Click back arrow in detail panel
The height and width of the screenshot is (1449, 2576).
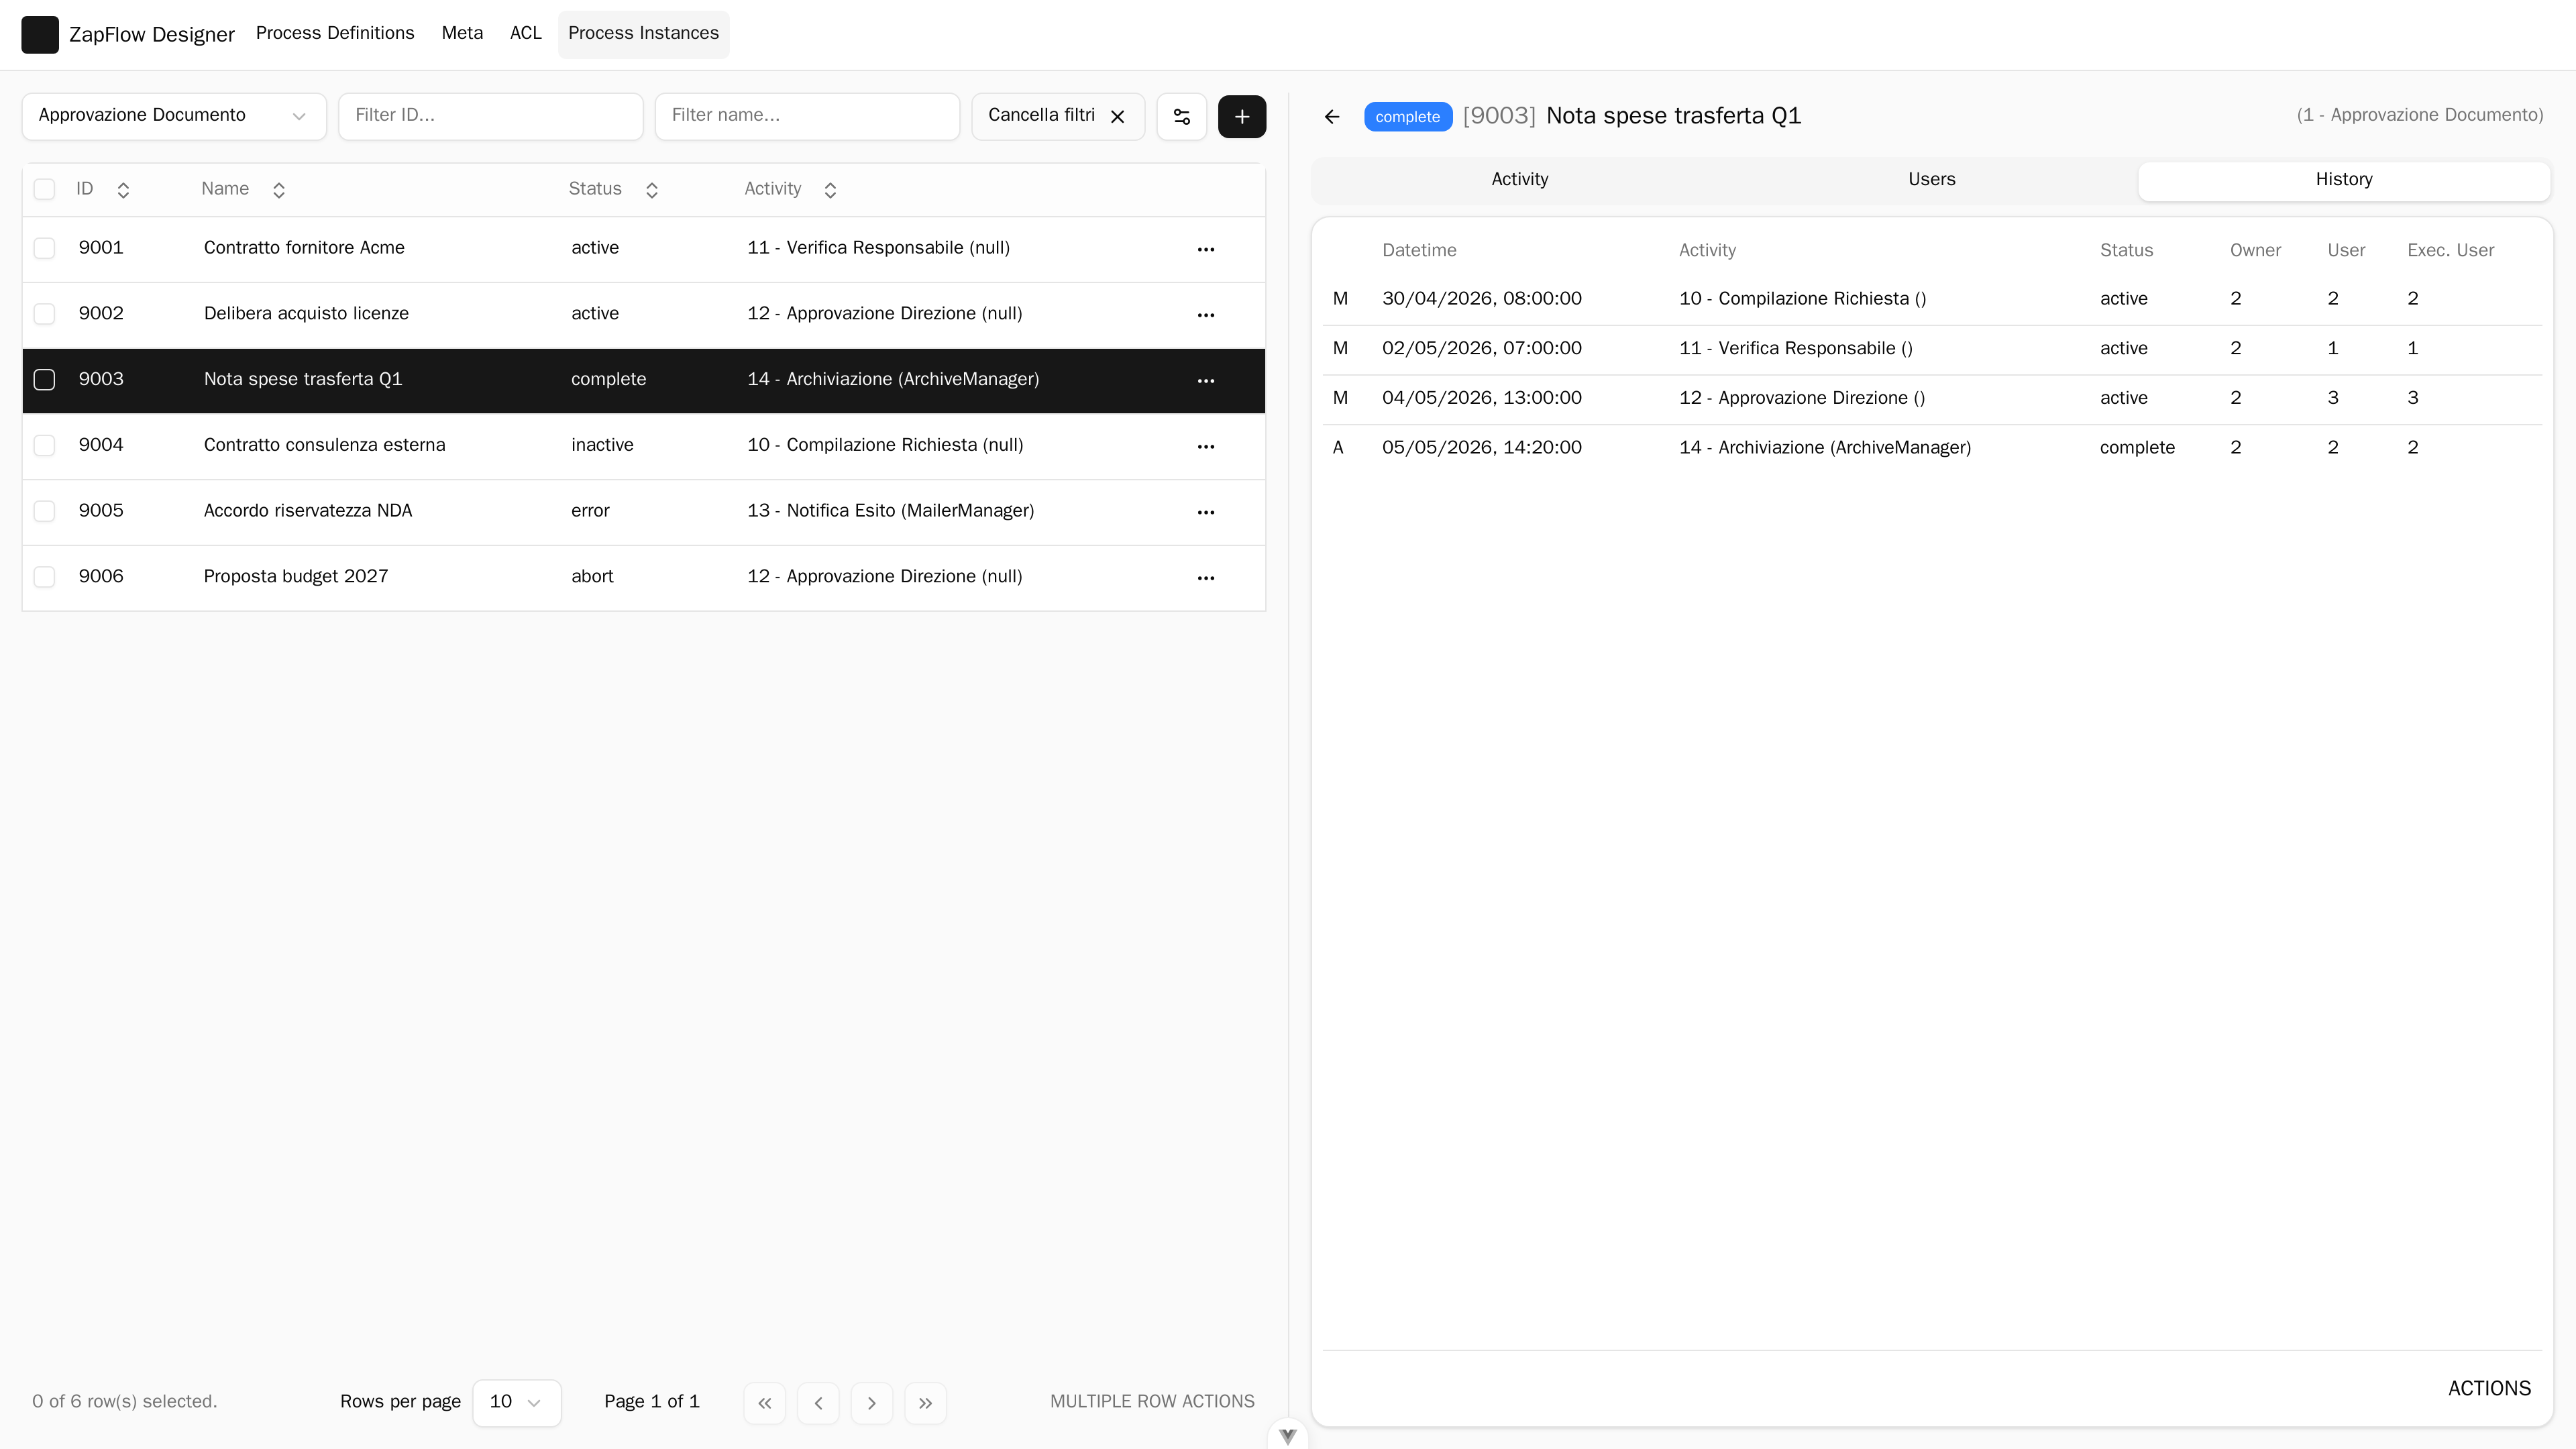[x=1332, y=117]
